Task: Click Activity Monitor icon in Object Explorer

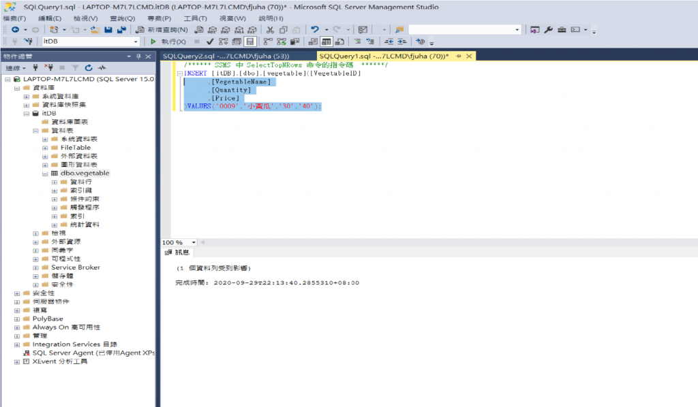Action: tap(102, 68)
